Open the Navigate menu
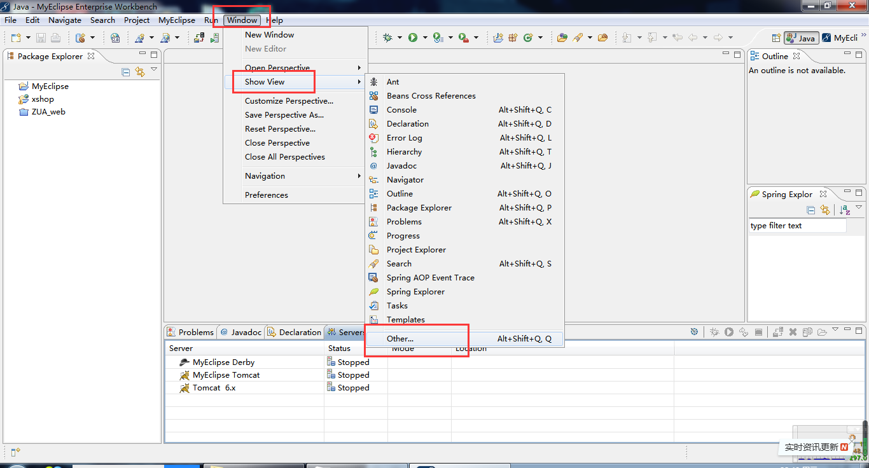 [65, 20]
